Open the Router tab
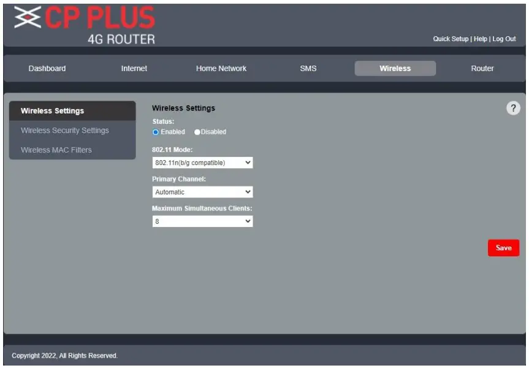 482,69
